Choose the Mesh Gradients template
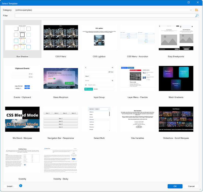Image resolution: width=203 pixels, height=192 pixels. [176, 78]
